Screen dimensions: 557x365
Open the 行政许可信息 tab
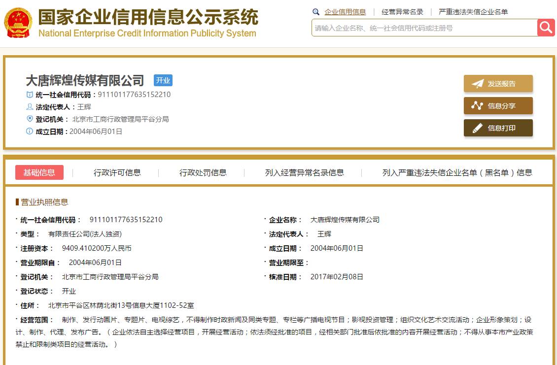(x=117, y=172)
